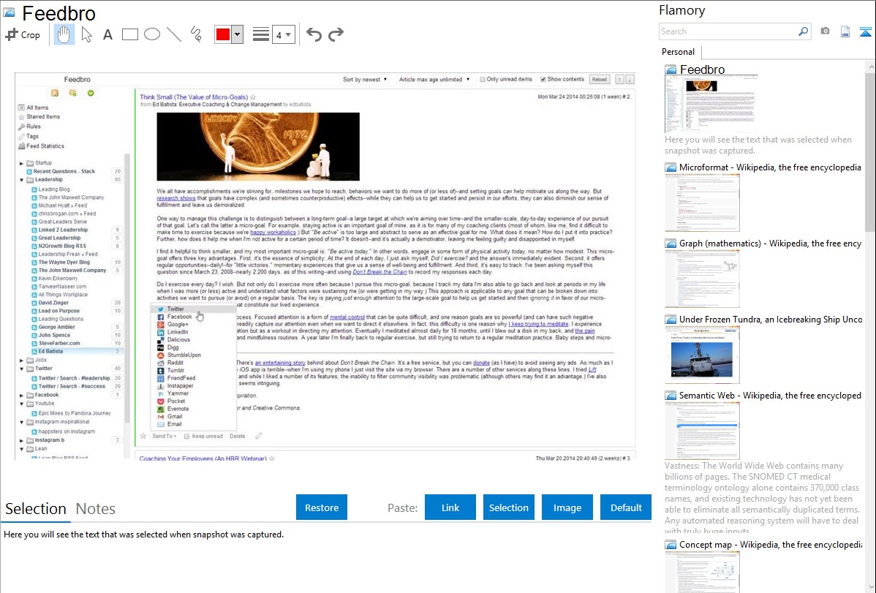
Task: Redo the last annotation
Action: (336, 34)
